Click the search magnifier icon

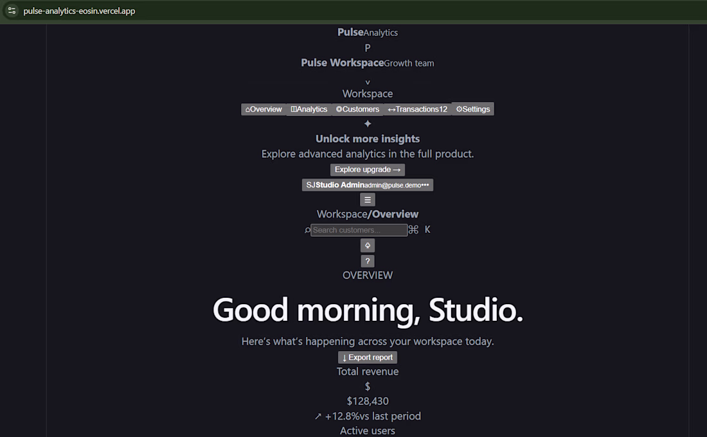(307, 230)
